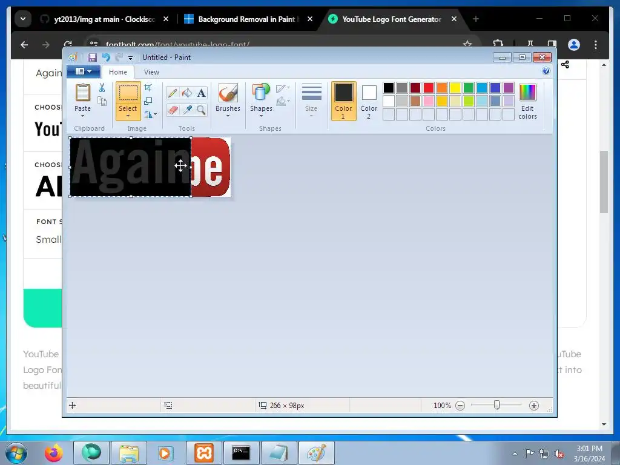
Task: Click the browser share icon behind Paint
Action: click(565, 64)
